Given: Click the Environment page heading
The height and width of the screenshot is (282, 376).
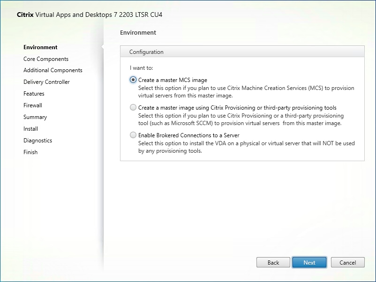Looking at the screenshot, I should pos(137,32).
